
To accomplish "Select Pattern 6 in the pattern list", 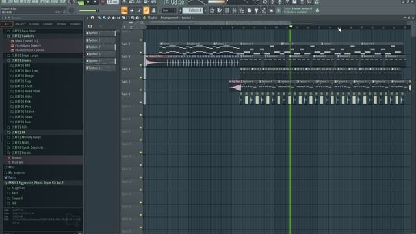I will pos(101,68).
